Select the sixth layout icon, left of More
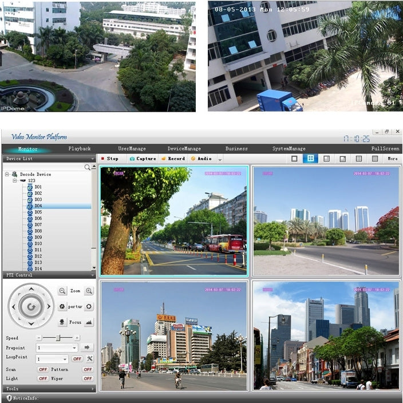The height and width of the screenshot is (403, 403). [375, 159]
